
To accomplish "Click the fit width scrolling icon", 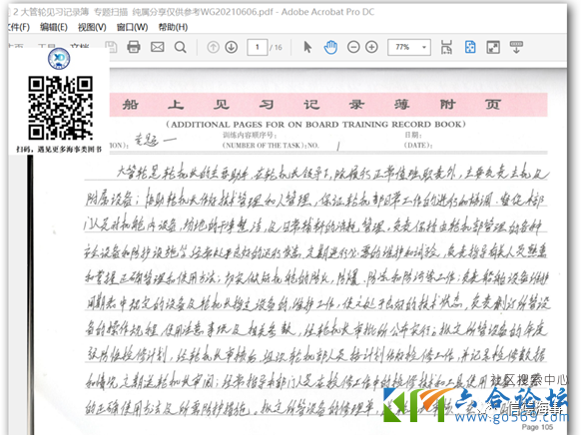I will pyautogui.click(x=446, y=47).
